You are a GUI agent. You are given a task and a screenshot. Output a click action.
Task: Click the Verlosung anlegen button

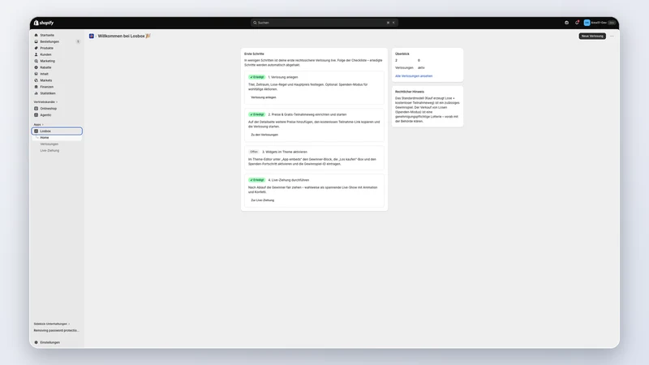point(264,97)
